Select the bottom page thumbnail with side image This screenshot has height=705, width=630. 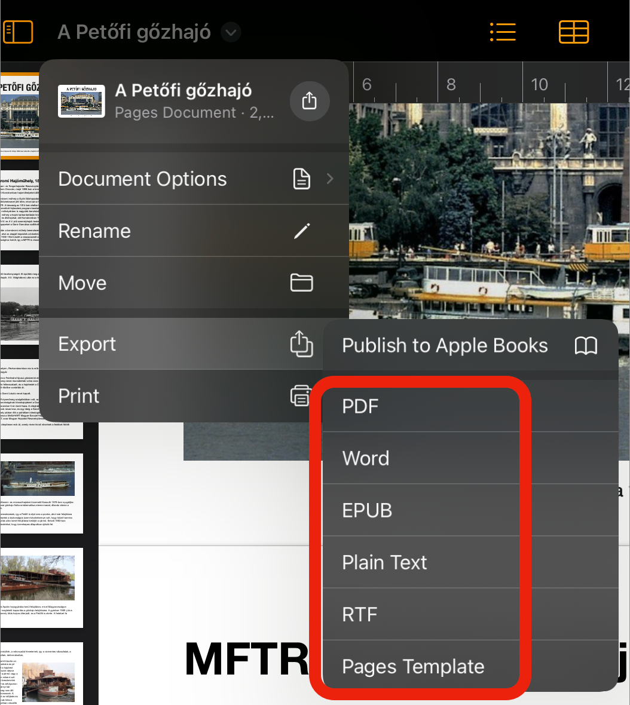point(42,673)
